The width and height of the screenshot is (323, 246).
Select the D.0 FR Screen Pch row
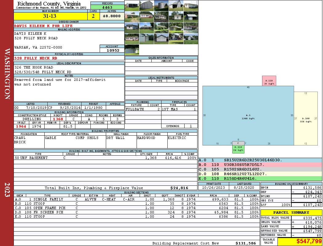point(135,212)
